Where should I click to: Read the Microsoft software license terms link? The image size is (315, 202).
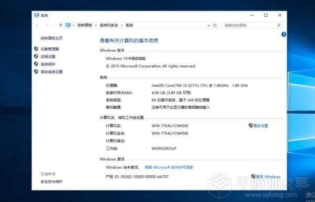tap(169, 167)
